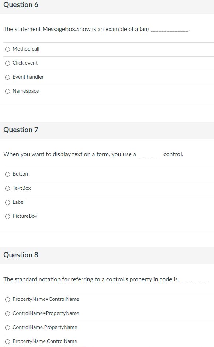Select the Click event option
The height and width of the screenshot is (347, 214).
pyautogui.click(x=7, y=63)
